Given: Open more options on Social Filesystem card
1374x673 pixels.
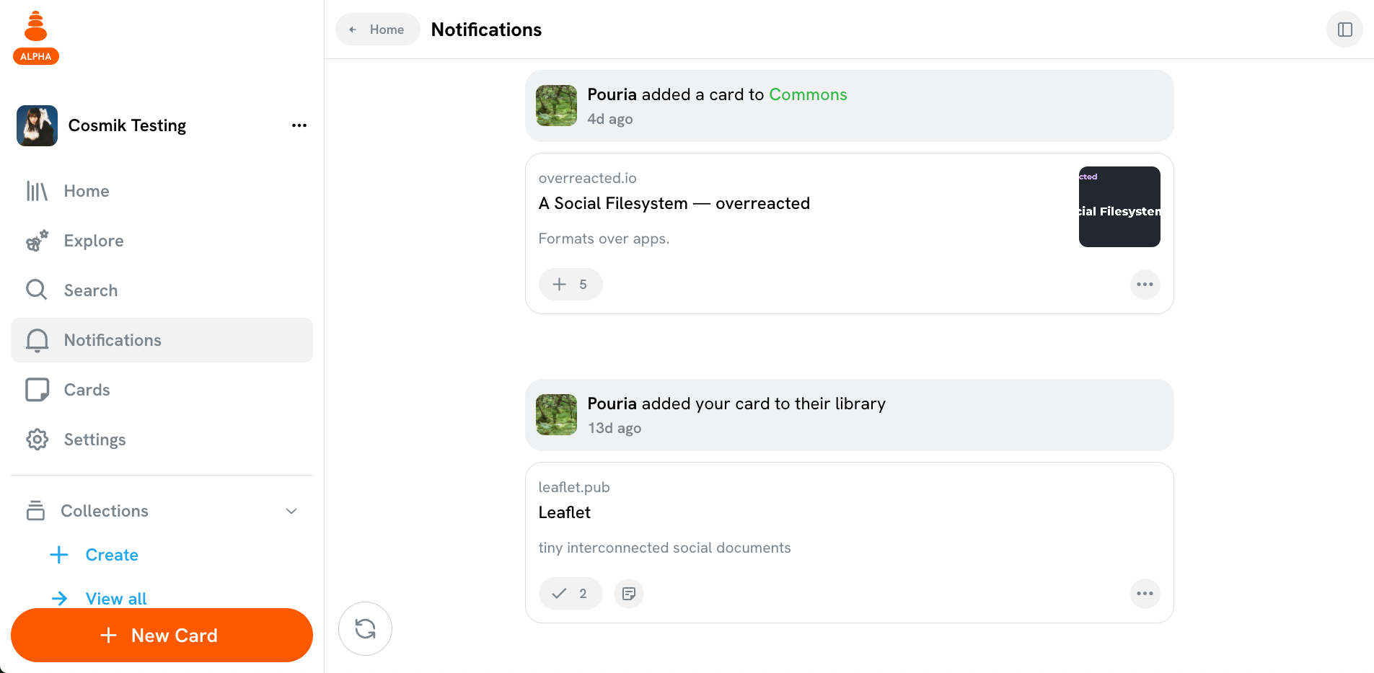Looking at the screenshot, I should 1145,285.
